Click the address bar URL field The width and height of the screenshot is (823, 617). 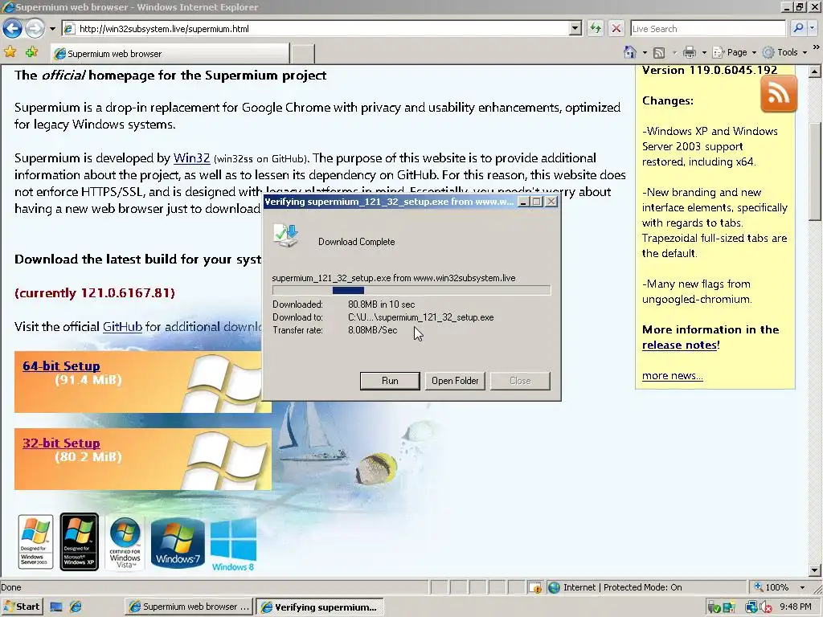[315, 29]
